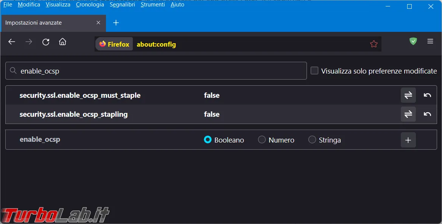Open the home page icon
The height and width of the screenshot is (224, 442).
[x=62, y=42]
